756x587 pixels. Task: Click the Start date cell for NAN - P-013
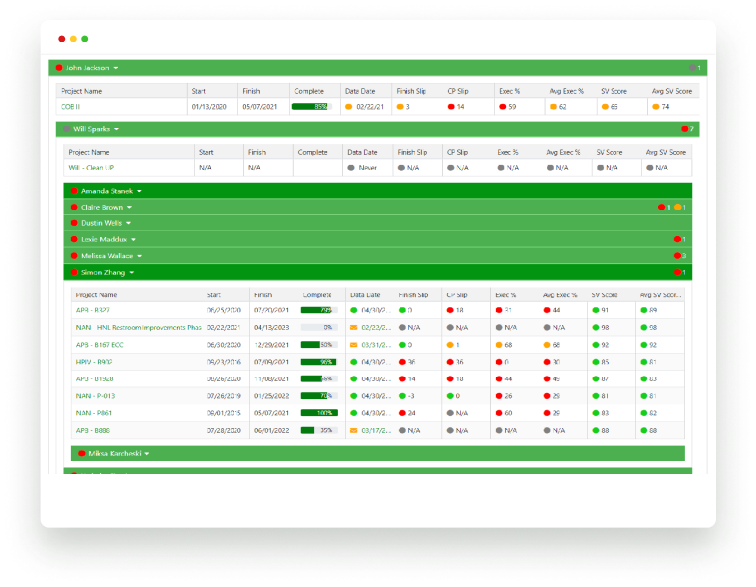click(x=221, y=396)
